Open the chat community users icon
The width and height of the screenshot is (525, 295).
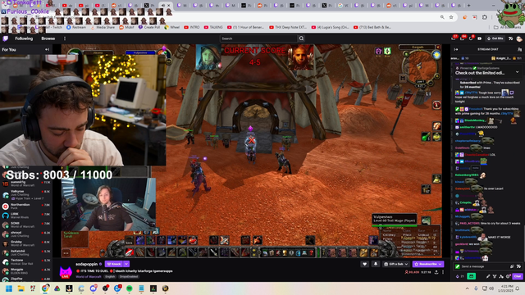pyautogui.click(x=519, y=49)
